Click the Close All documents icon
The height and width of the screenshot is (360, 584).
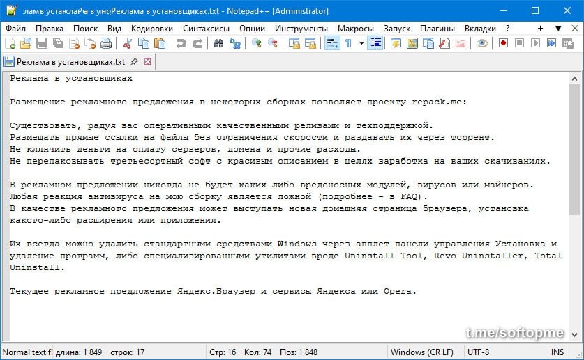pyautogui.click(x=90, y=43)
